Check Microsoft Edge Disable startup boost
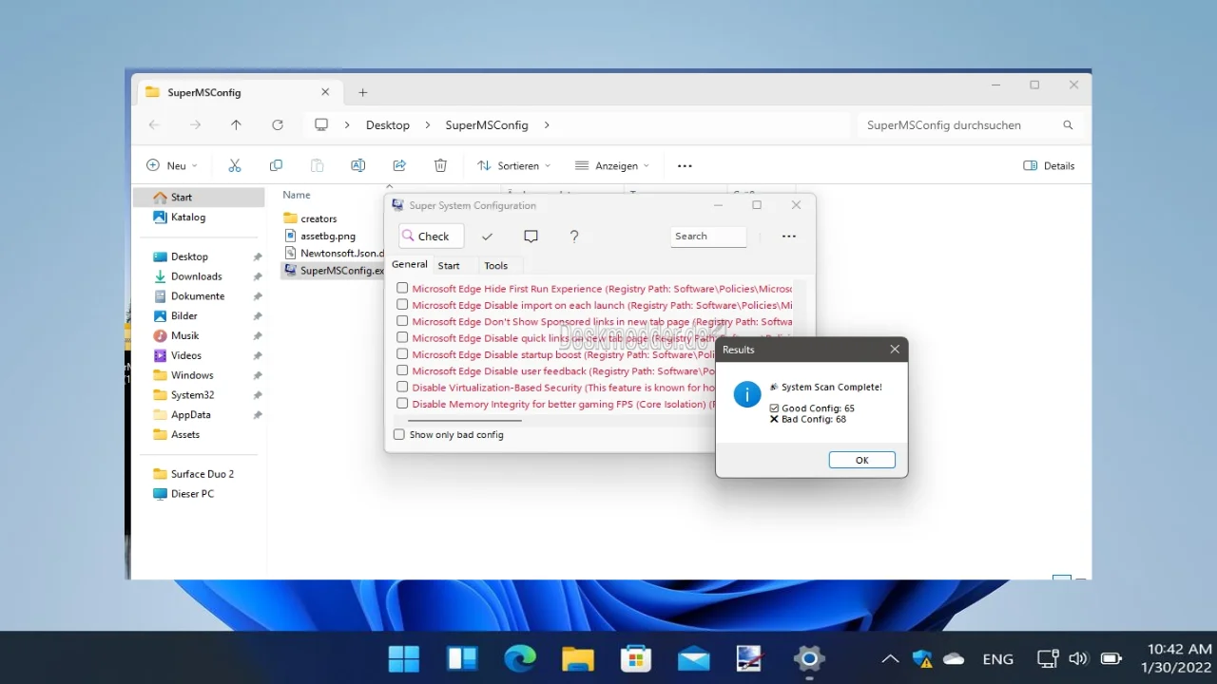1217x684 pixels. click(402, 354)
